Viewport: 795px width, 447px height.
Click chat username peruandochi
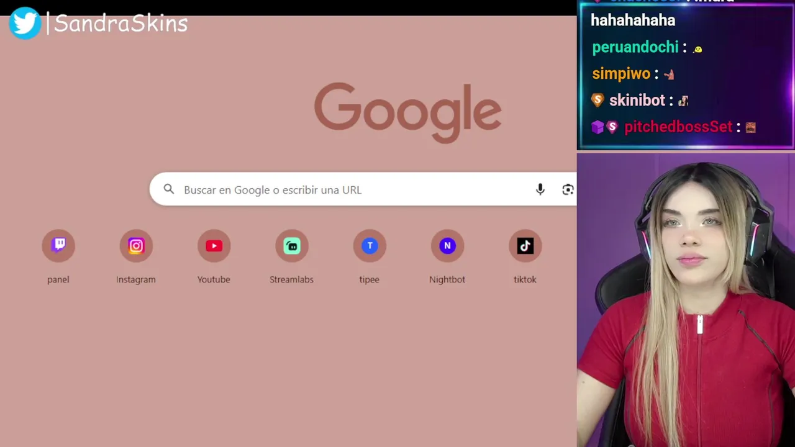click(635, 47)
